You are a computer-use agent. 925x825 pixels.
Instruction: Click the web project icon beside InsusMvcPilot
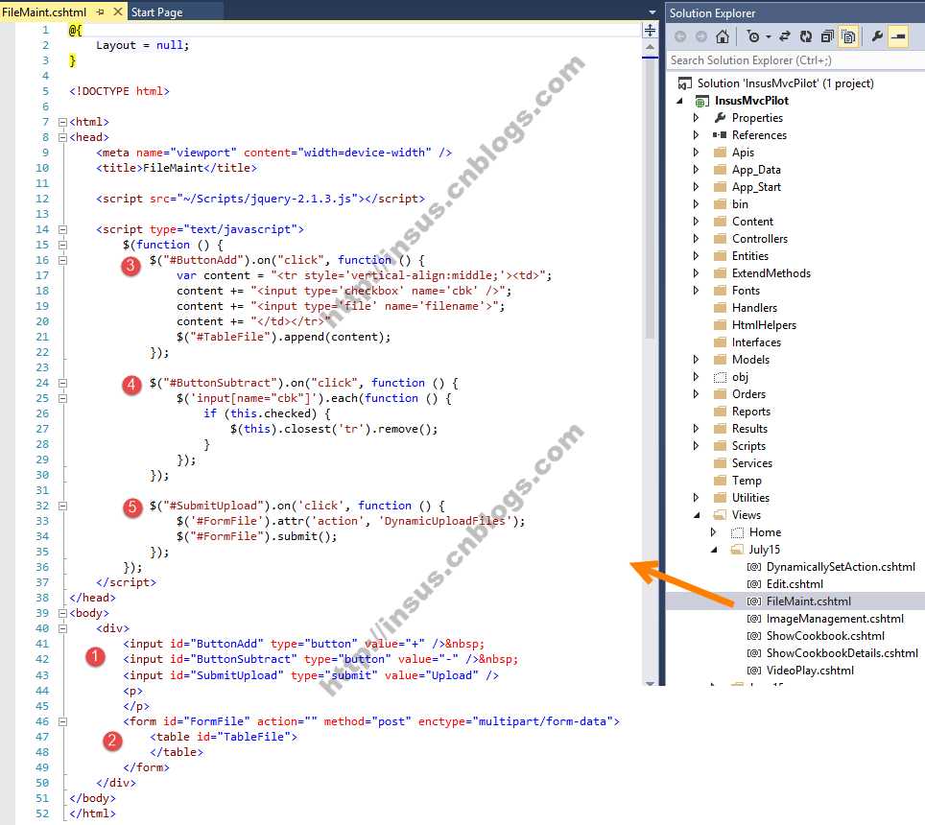701,101
